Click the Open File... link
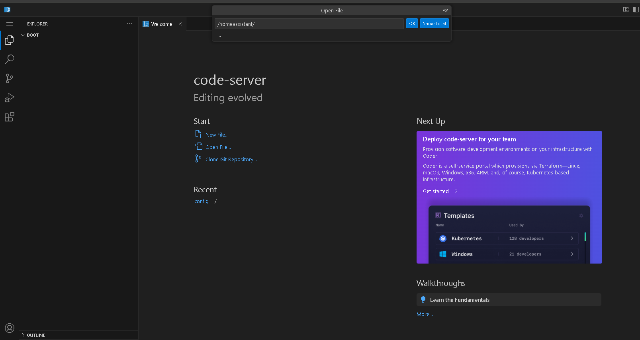 click(218, 147)
